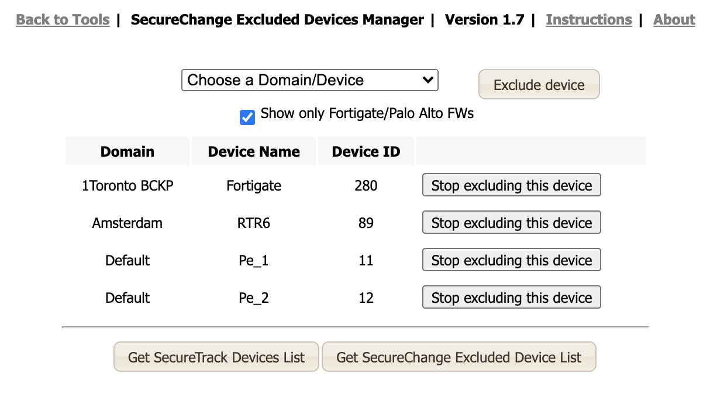Click the Amsterdam domain cell
The image size is (717, 394).
click(x=127, y=223)
